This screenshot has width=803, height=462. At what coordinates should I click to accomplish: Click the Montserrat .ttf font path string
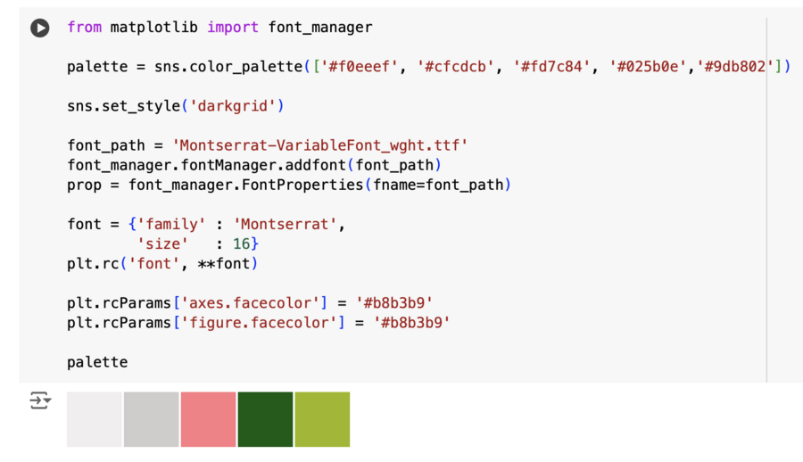[x=320, y=145]
